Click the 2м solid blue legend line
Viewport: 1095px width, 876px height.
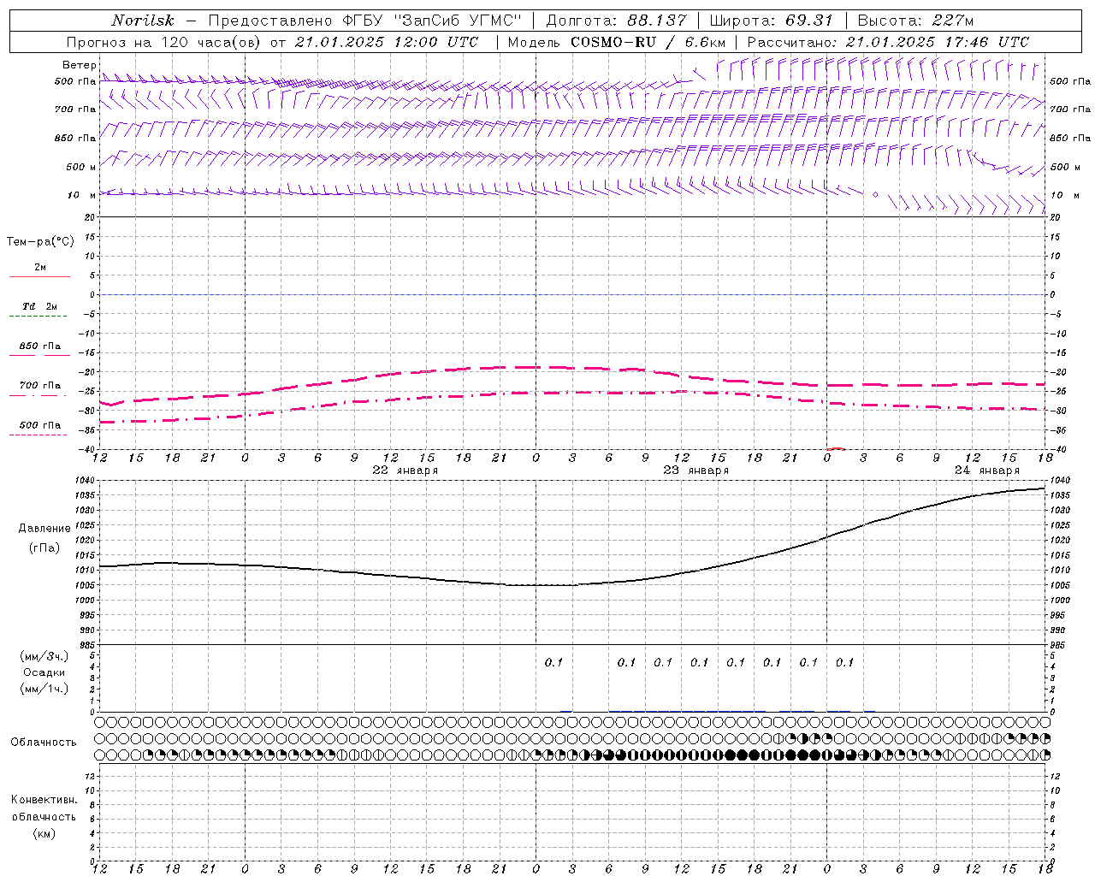(x=39, y=276)
